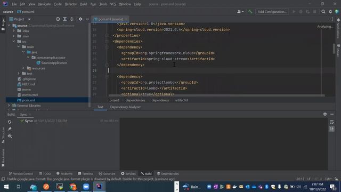The width and height of the screenshot is (341, 192).
Task: Click the Build project hammer icon
Action: [x=250, y=12]
